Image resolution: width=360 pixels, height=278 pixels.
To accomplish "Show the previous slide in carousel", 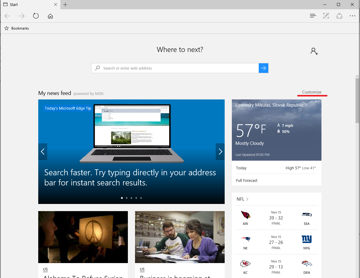I will coord(43,152).
